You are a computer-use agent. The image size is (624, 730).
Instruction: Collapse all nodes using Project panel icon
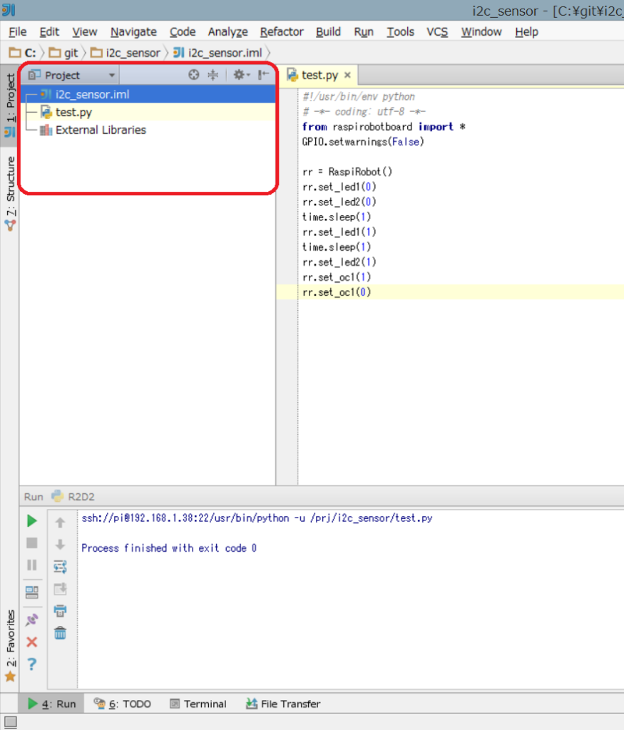tap(212, 74)
